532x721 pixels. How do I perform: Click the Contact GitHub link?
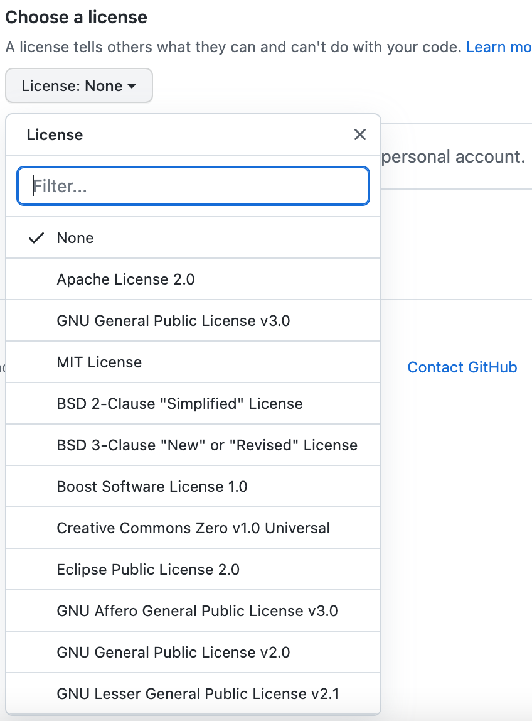462,367
